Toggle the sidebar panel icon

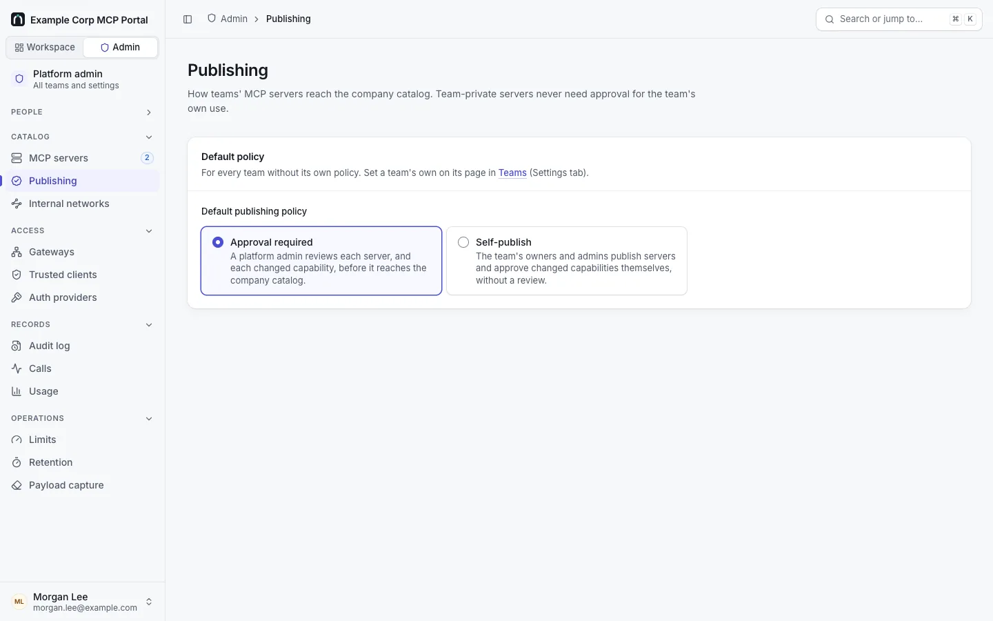[x=188, y=19]
